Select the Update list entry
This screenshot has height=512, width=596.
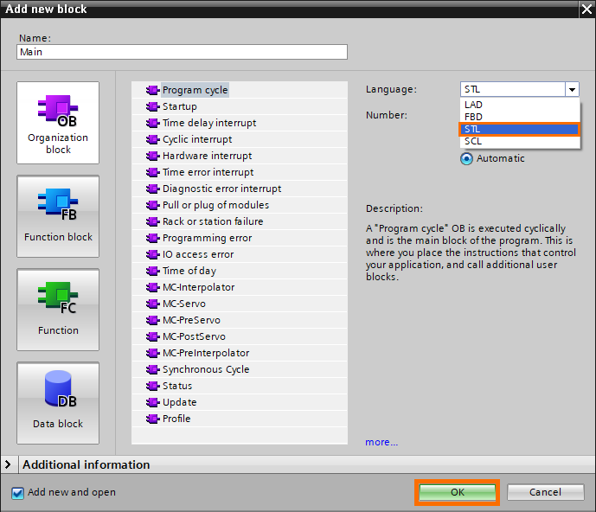pos(240,402)
